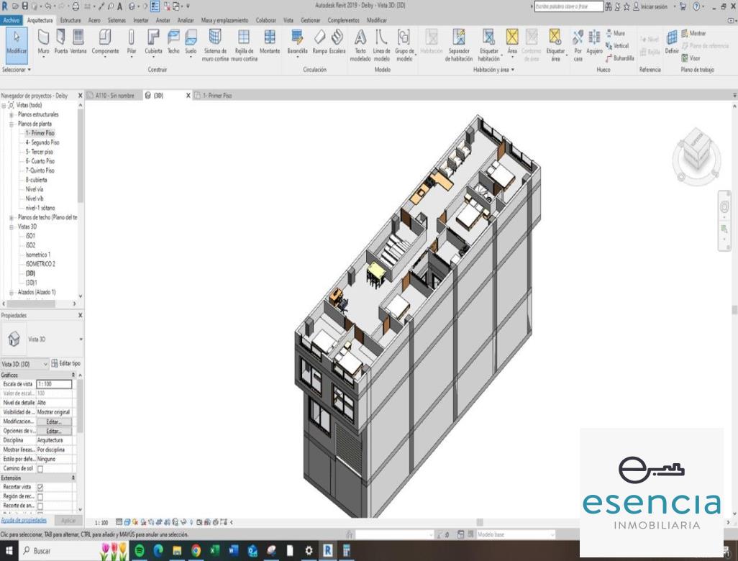Switch to the 1- Primer Piso view tab
Image resolution: width=738 pixels, height=561 pixels.
(x=215, y=95)
